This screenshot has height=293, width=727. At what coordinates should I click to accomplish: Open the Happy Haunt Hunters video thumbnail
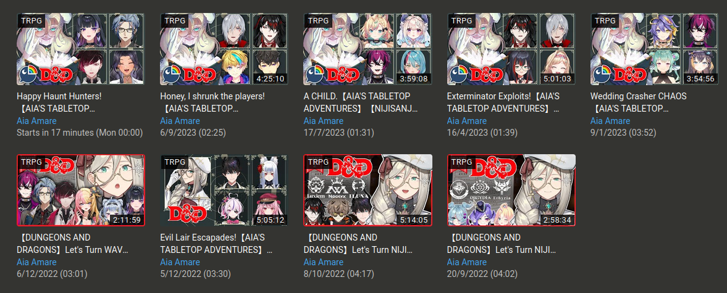80,49
